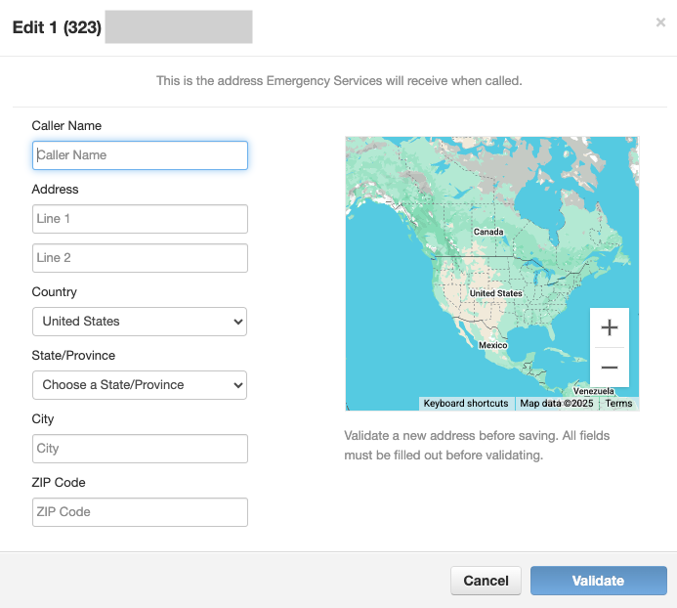Zoom in on the map

609,327
